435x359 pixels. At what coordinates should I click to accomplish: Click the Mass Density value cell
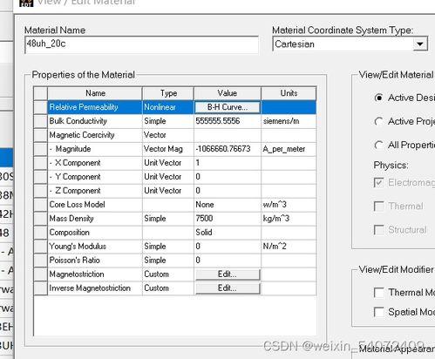(228, 219)
